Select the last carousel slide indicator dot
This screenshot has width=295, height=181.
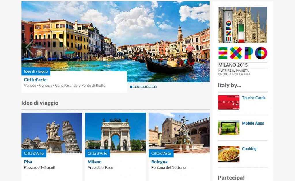coord(155,87)
